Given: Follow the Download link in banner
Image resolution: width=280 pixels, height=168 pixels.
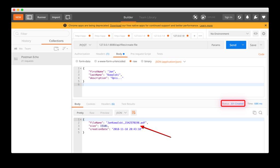Looking at the screenshot, I should [x=116, y=25].
